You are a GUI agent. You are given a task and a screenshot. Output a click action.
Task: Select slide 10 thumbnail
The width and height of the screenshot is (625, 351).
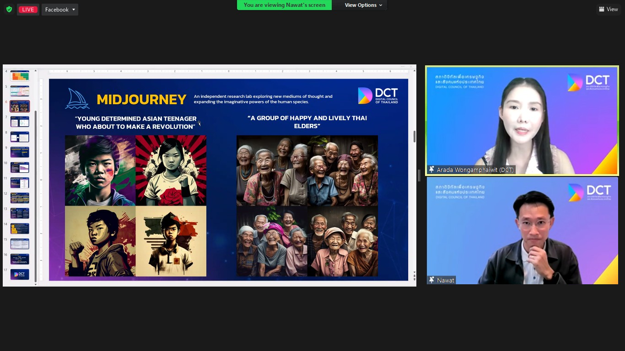tap(20, 167)
